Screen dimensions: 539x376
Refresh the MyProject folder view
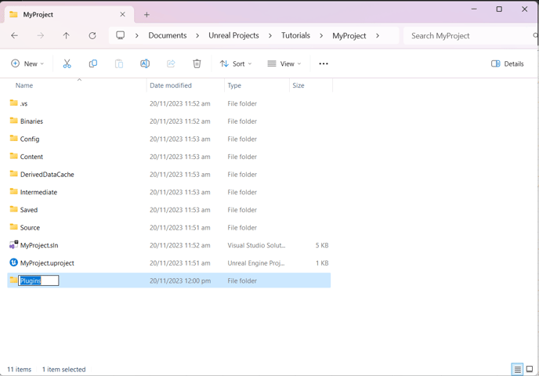pos(92,35)
